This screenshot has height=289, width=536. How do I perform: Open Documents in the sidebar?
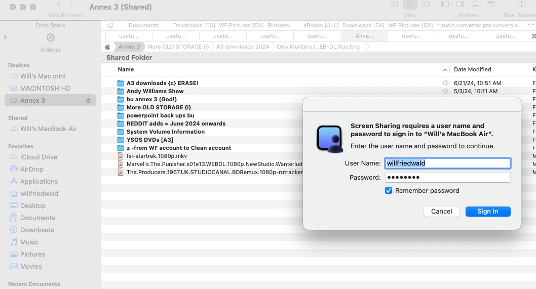click(50, 218)
